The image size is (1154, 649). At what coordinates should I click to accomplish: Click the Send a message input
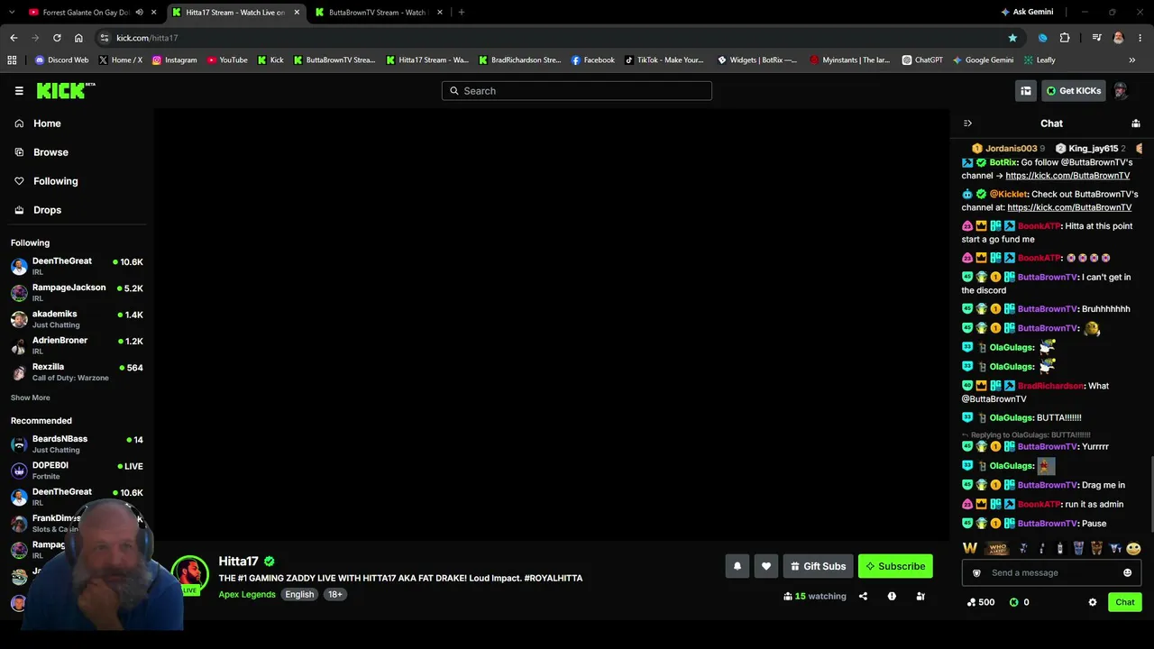click(1051, 573)
